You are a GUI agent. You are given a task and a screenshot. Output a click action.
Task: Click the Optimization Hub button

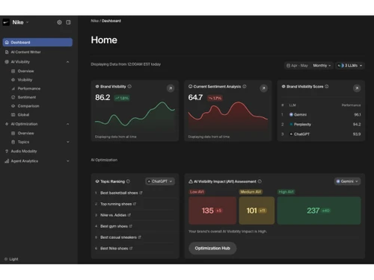(x=212, y=248)
